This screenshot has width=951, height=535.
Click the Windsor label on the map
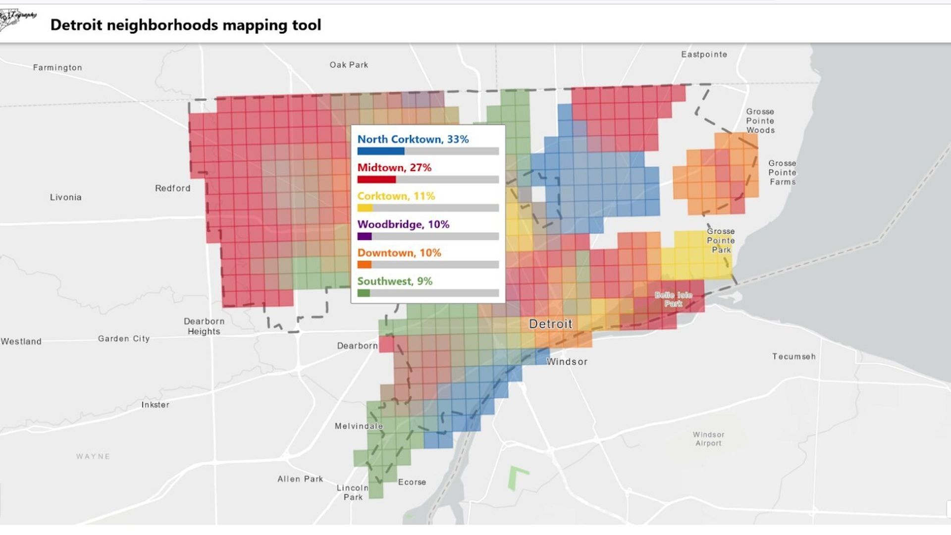(x=566, y=362)
